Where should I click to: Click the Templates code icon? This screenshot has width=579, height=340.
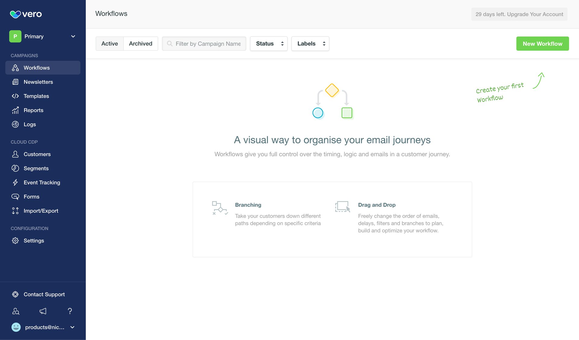[x=15, y=96]
